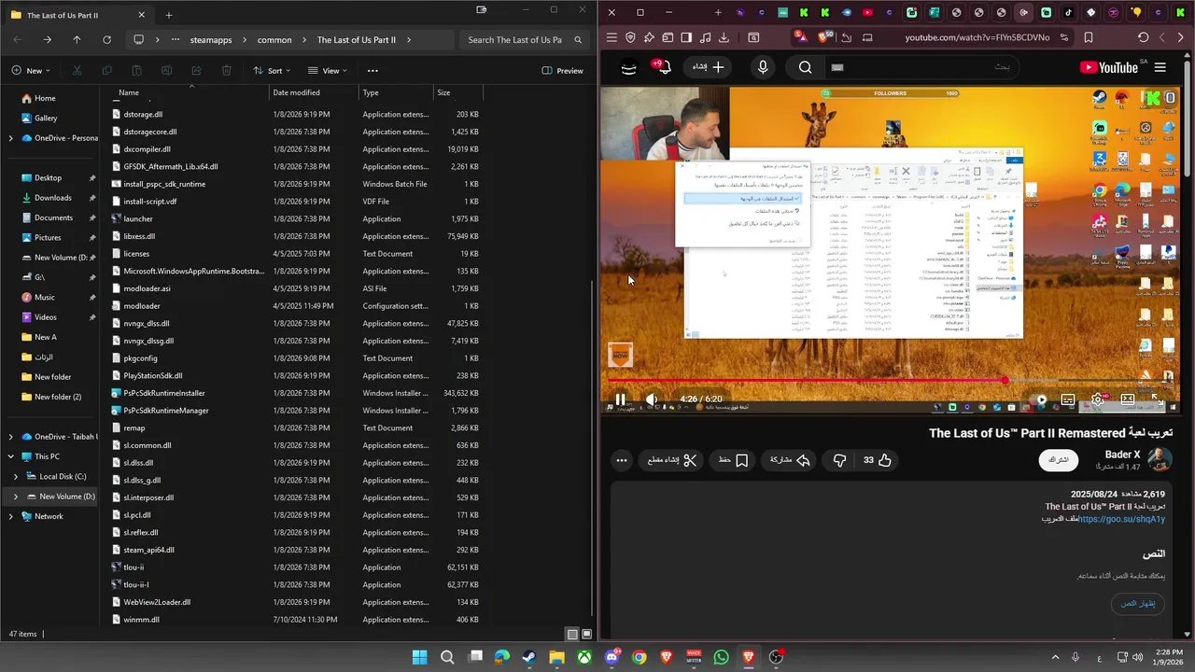Image resolution: width=1195 pixels, height=672 pixels.
Task: Open new browser tab plus button
Action: coord(718,12)
